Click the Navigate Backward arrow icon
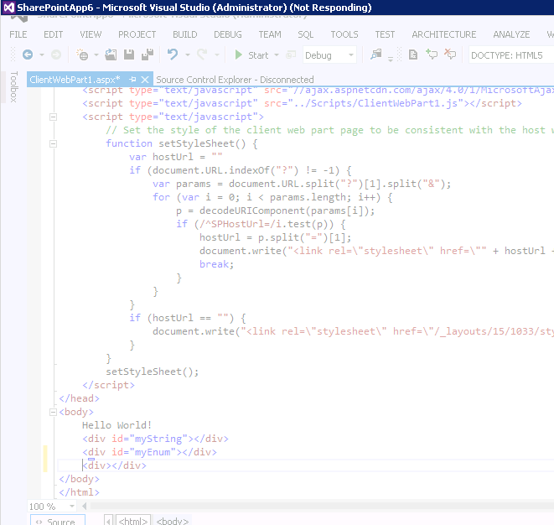 click(x=28, y=55)
